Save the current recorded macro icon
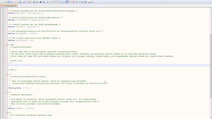Image resolution: width=212 pixels, height=119 pixels. tap(85, 2)
